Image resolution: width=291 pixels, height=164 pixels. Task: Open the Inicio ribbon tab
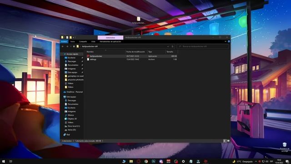[x=73, y=41]
